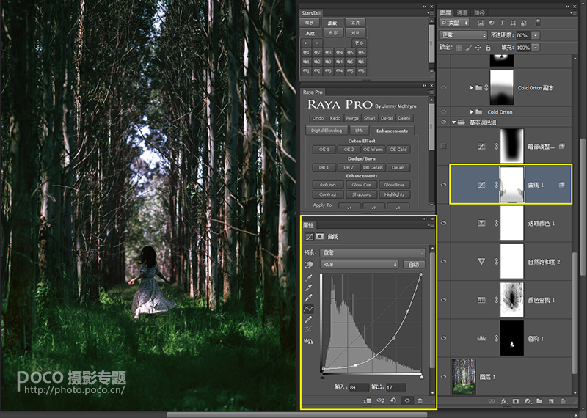Open the Layers panel flyout menu
Screen dimensions: 587x418
pos(573,13)
